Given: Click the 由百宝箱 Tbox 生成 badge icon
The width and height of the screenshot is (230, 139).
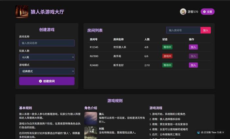Looking at the screenshot, I should coord(199,132).
